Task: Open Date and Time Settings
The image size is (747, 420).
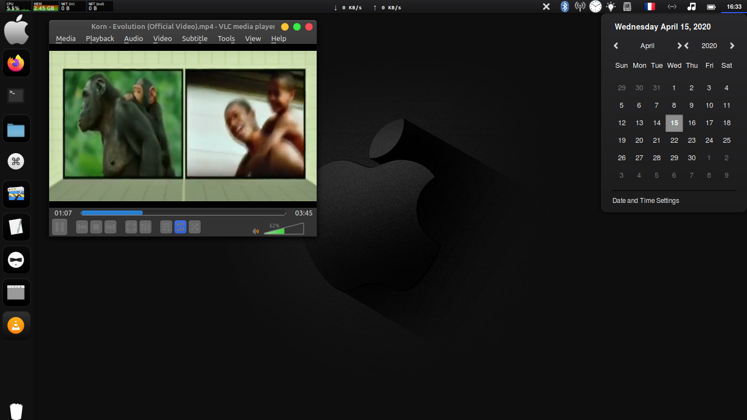Action: (646, 201)
